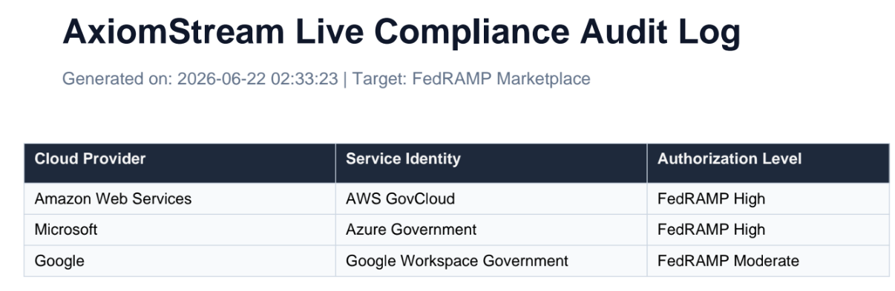The height and width of the screenshot is (291, 895).
Task: Click the Azure Government cell
Action: (491, 230)
